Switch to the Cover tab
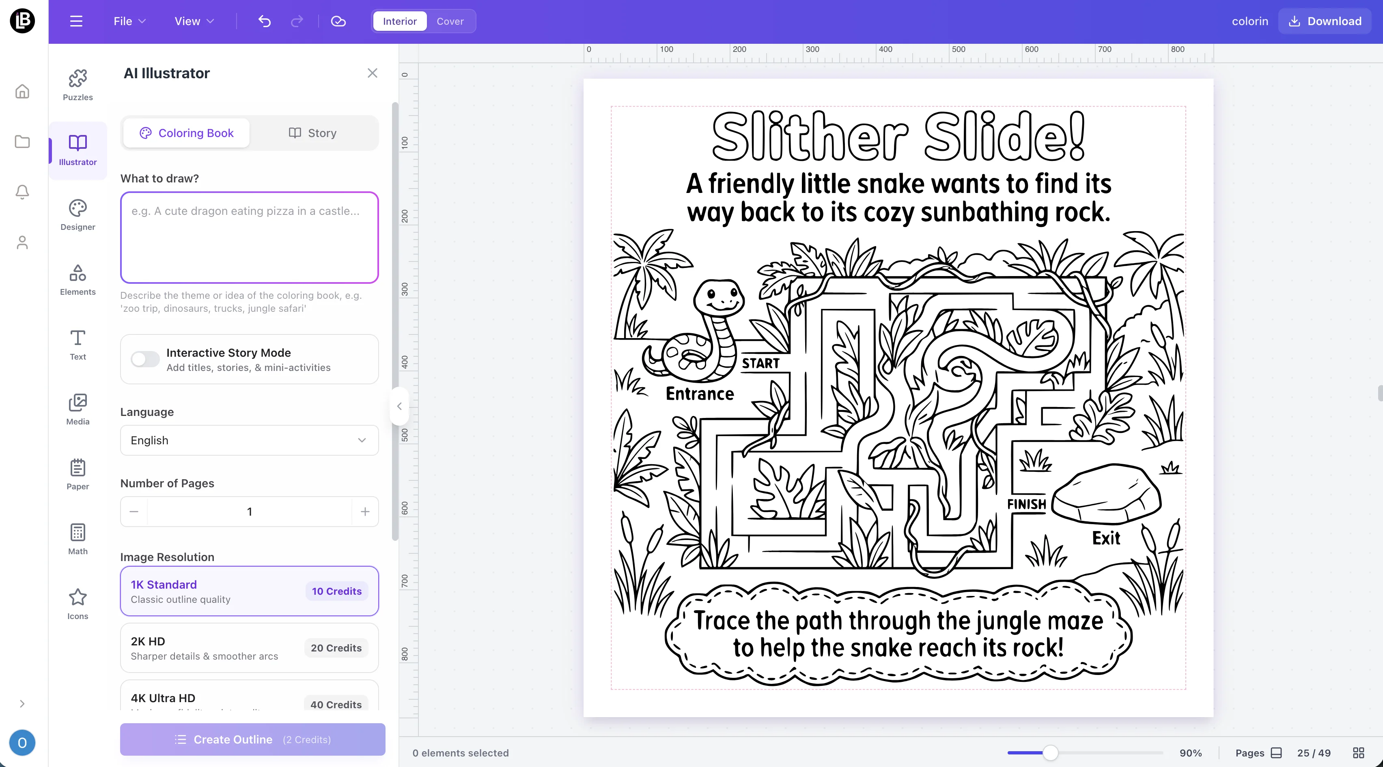This screenshot has height=767, width=1383. coord(450,21)
